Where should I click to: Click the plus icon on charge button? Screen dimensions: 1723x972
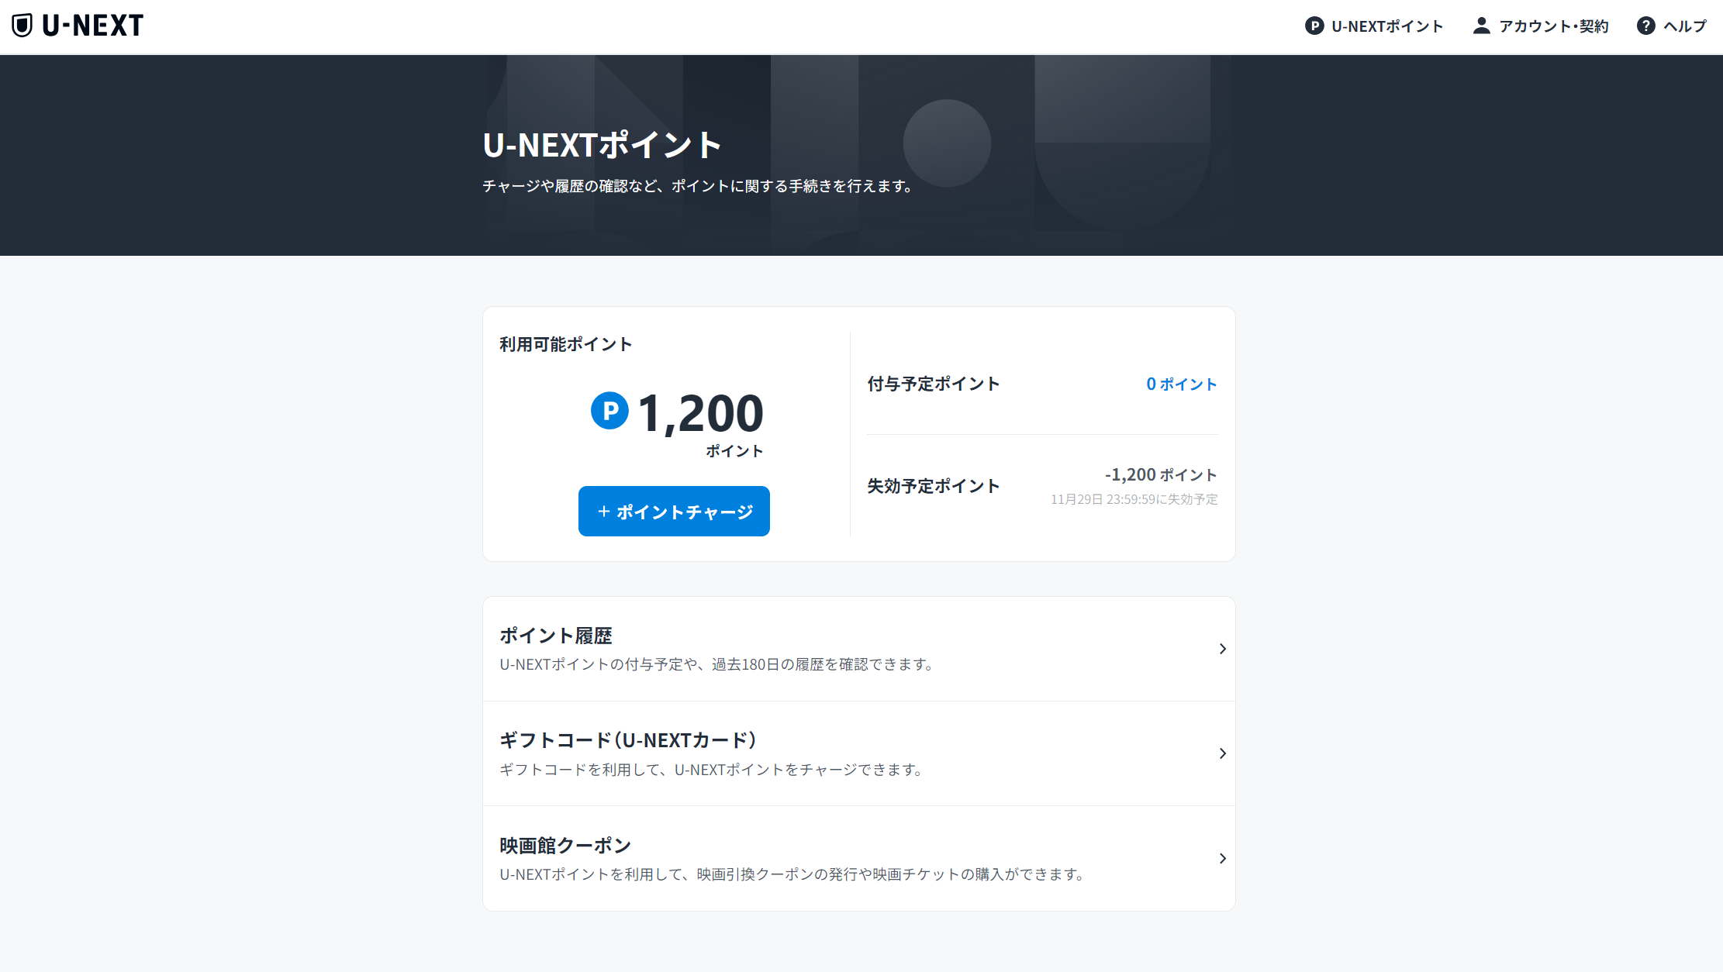pyautogui.click(x=604, y=512)
